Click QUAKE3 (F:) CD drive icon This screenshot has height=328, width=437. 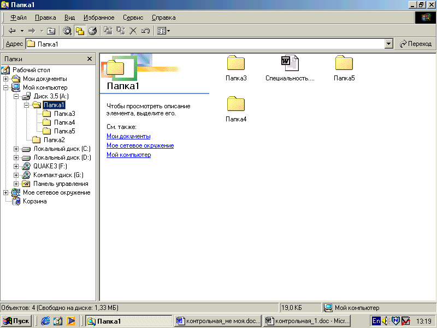[x=26, y=167]
